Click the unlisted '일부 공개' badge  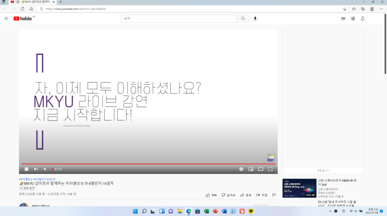(27, 188)
